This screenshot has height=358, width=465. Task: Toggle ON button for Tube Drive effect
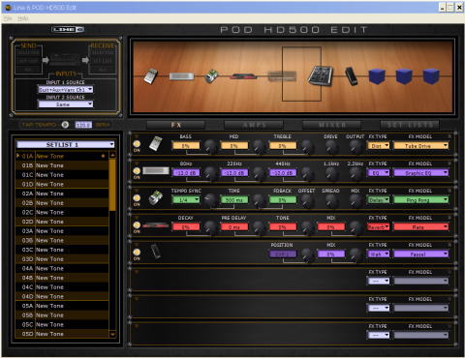137,144
